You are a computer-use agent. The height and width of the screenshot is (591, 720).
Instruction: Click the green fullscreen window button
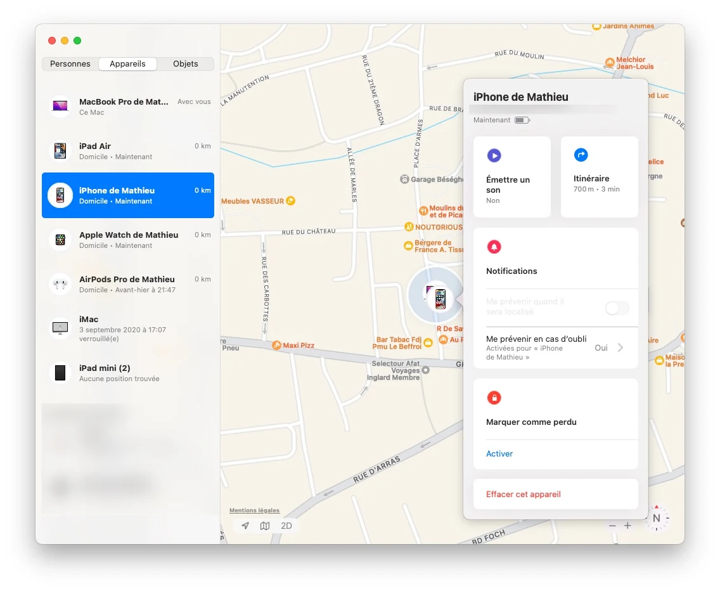(x=77, y=41)
